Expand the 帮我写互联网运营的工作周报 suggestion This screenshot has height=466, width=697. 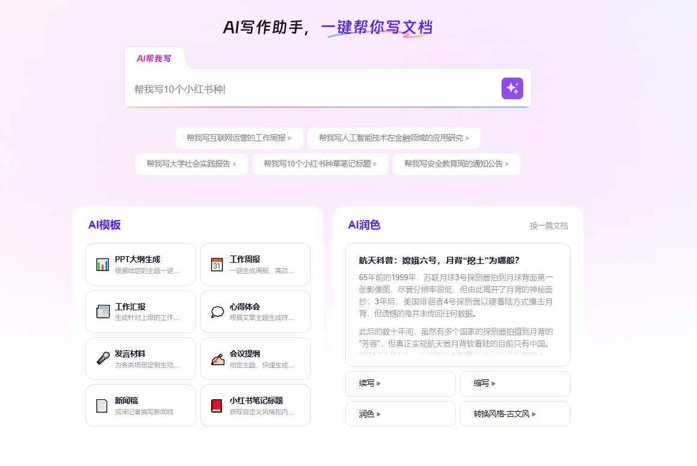(239, 138)
